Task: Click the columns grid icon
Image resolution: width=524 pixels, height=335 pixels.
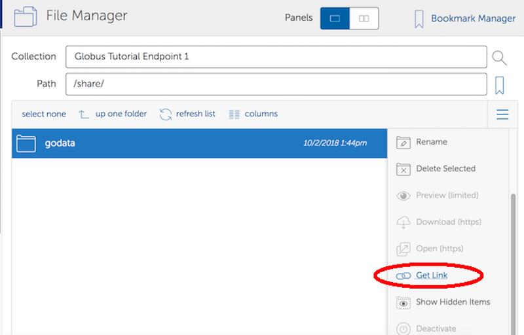Action: [234, 115]
